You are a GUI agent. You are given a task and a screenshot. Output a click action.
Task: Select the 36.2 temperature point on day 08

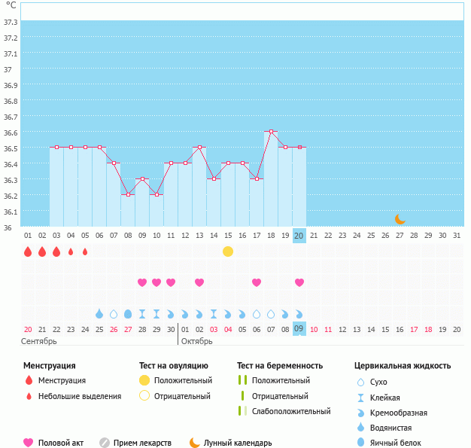click(128, 194)
